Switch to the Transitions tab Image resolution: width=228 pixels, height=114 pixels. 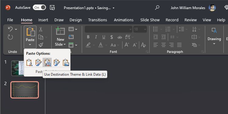tap(97, 20)
